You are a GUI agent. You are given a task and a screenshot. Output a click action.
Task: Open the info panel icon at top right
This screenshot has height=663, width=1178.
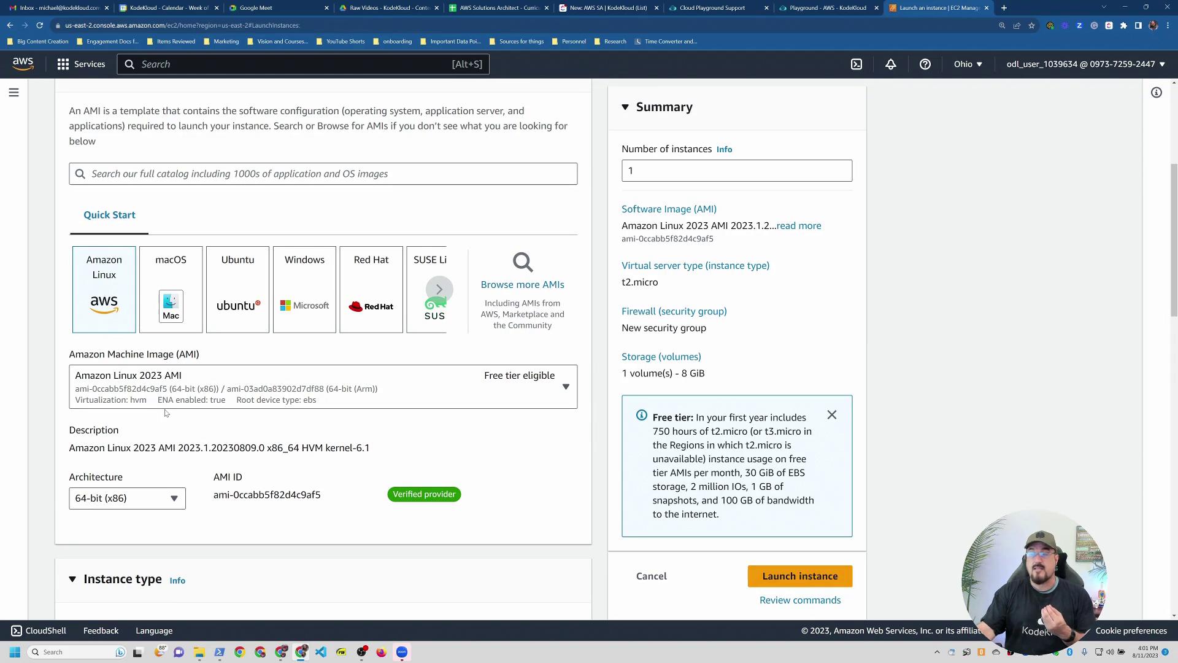[1156, 93]
